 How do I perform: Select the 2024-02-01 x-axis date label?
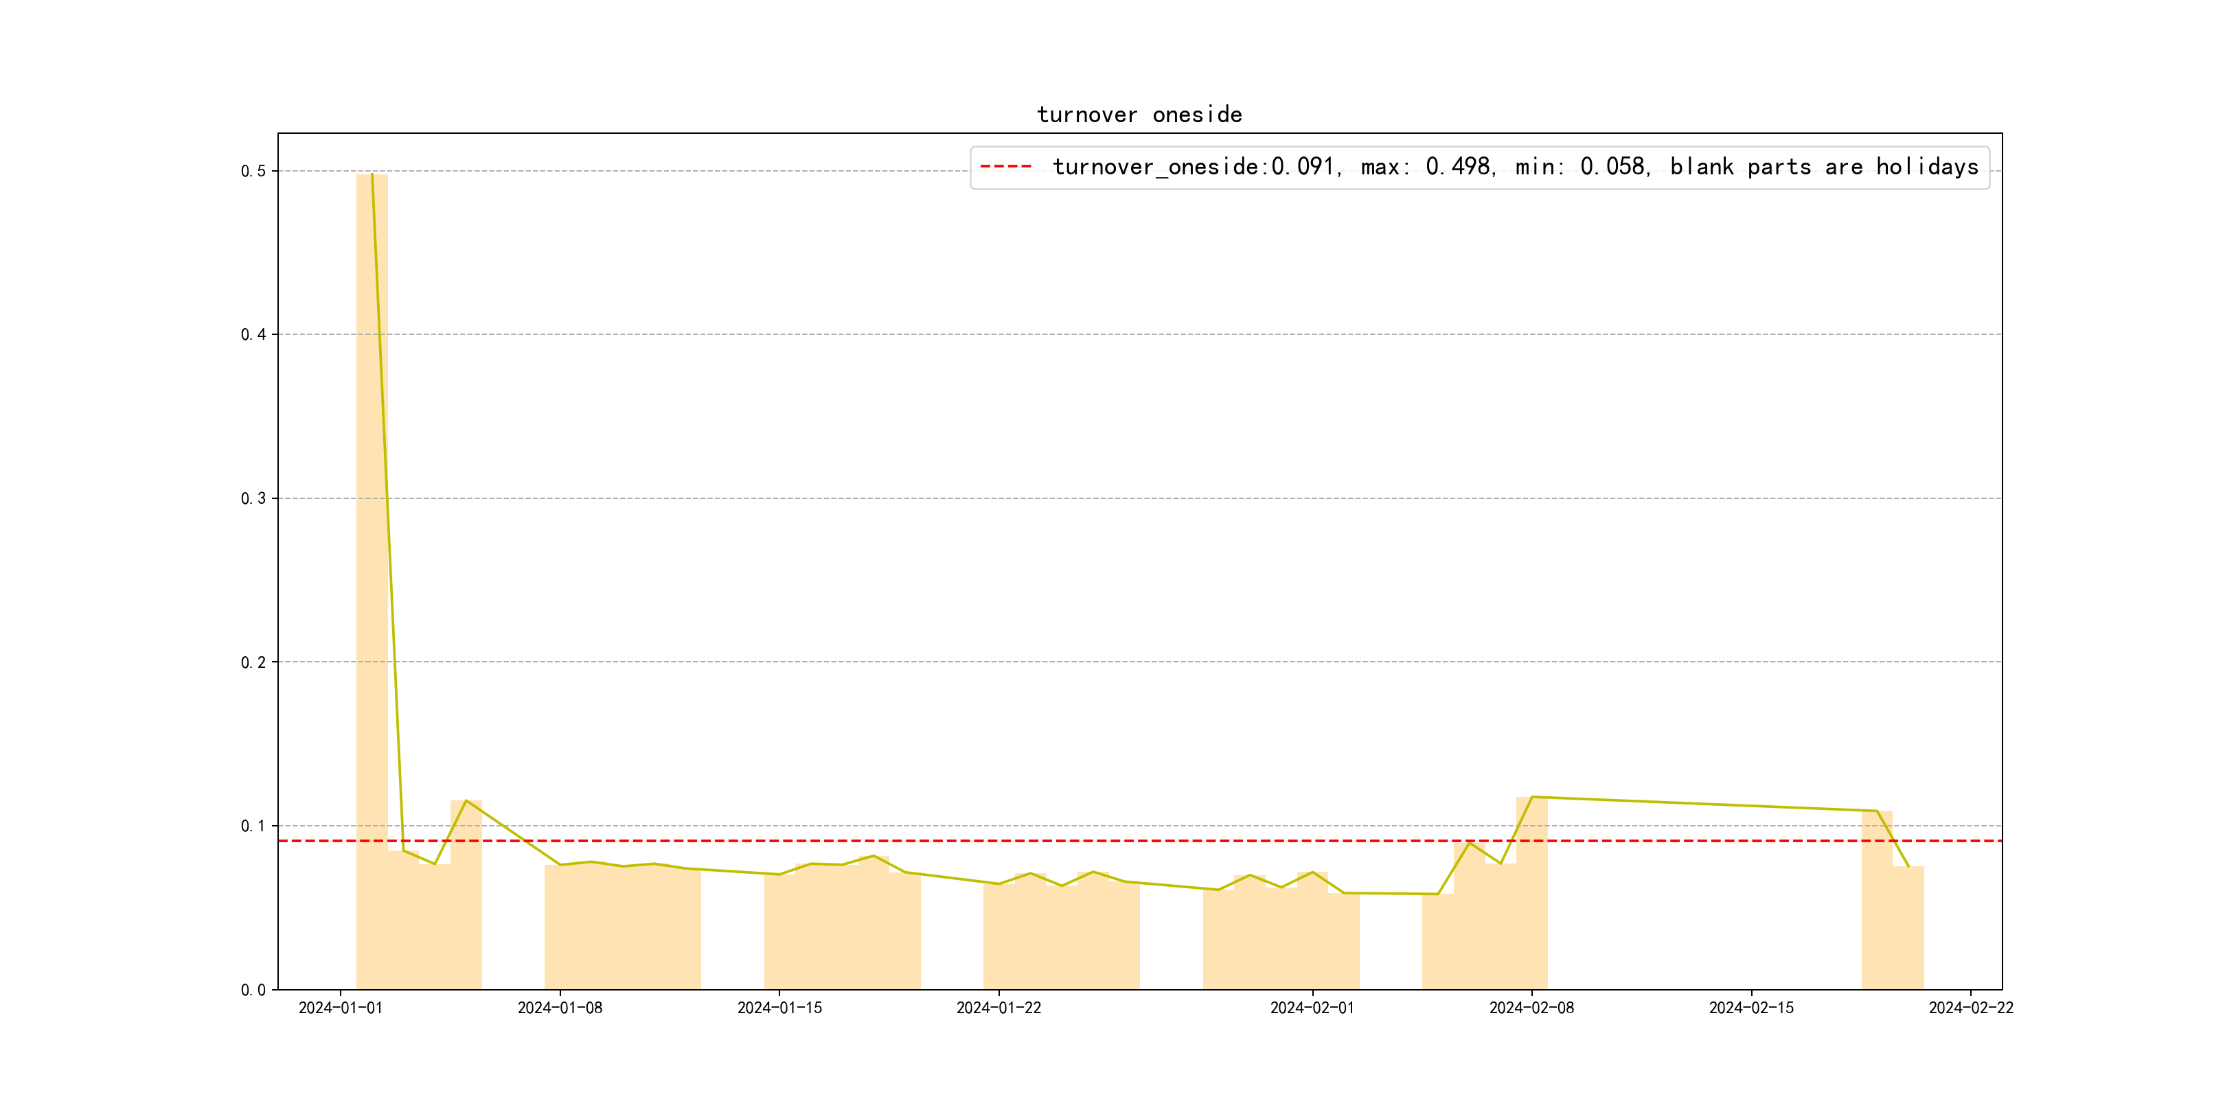1312,1008
